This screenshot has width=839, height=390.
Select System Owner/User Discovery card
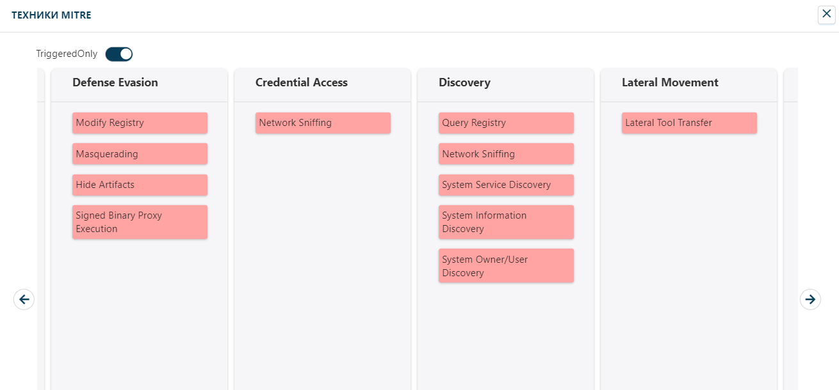point(506,266)
